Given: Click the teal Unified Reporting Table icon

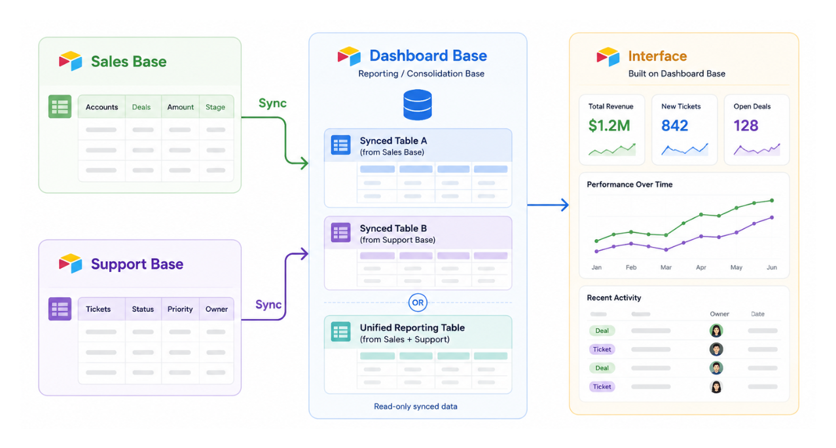Looking at the screenshot, I should click(341, 332).
